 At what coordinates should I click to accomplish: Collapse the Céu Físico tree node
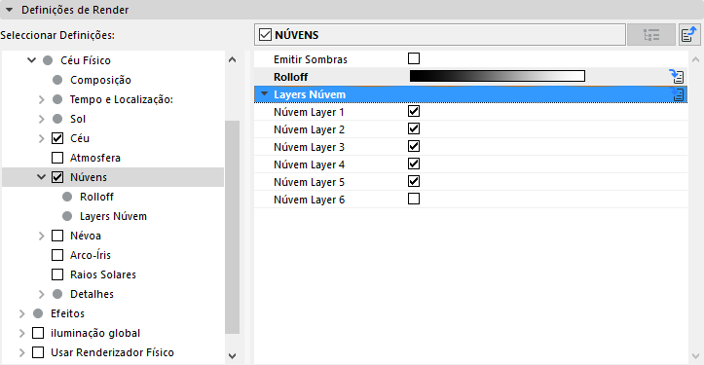pyautogui.click(x=31, y=60)
